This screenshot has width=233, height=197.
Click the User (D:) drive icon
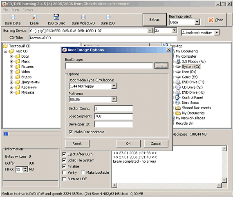pos(178,72)
